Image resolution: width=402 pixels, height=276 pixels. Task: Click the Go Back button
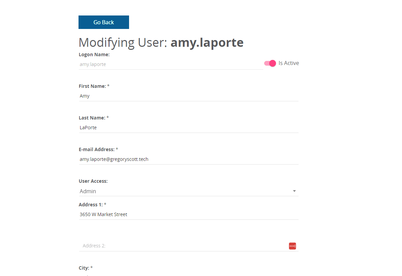click(103, 22)
